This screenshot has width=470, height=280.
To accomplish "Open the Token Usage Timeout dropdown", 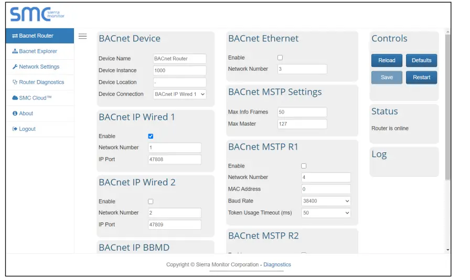I will pyautogui.click(x=326, y=213).
